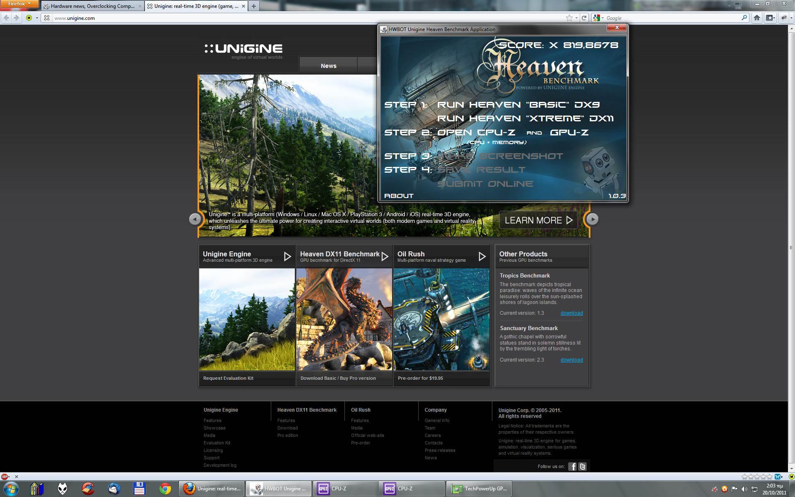Close the Hardware news tab

pyautogui.click(x=140, y=6)
